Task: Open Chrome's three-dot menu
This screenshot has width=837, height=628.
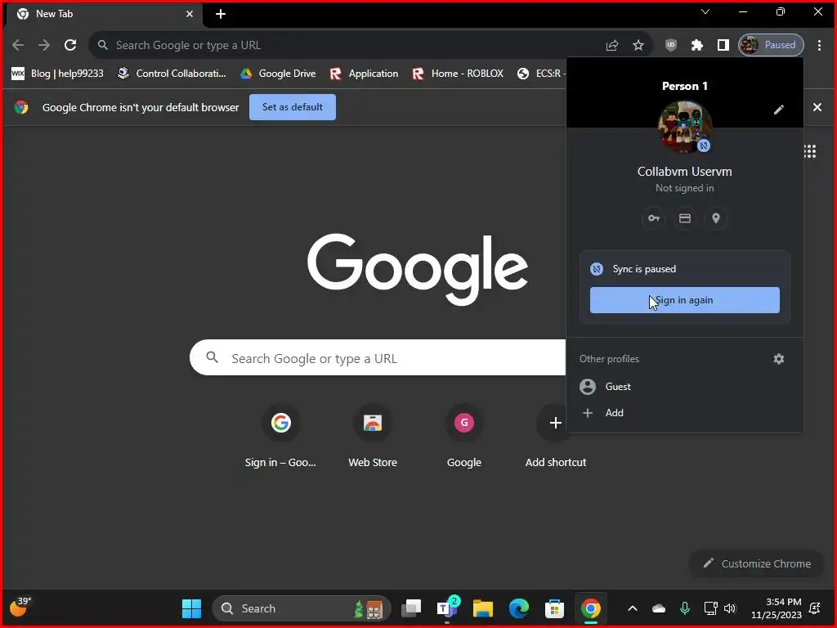Action: [819, 46]
